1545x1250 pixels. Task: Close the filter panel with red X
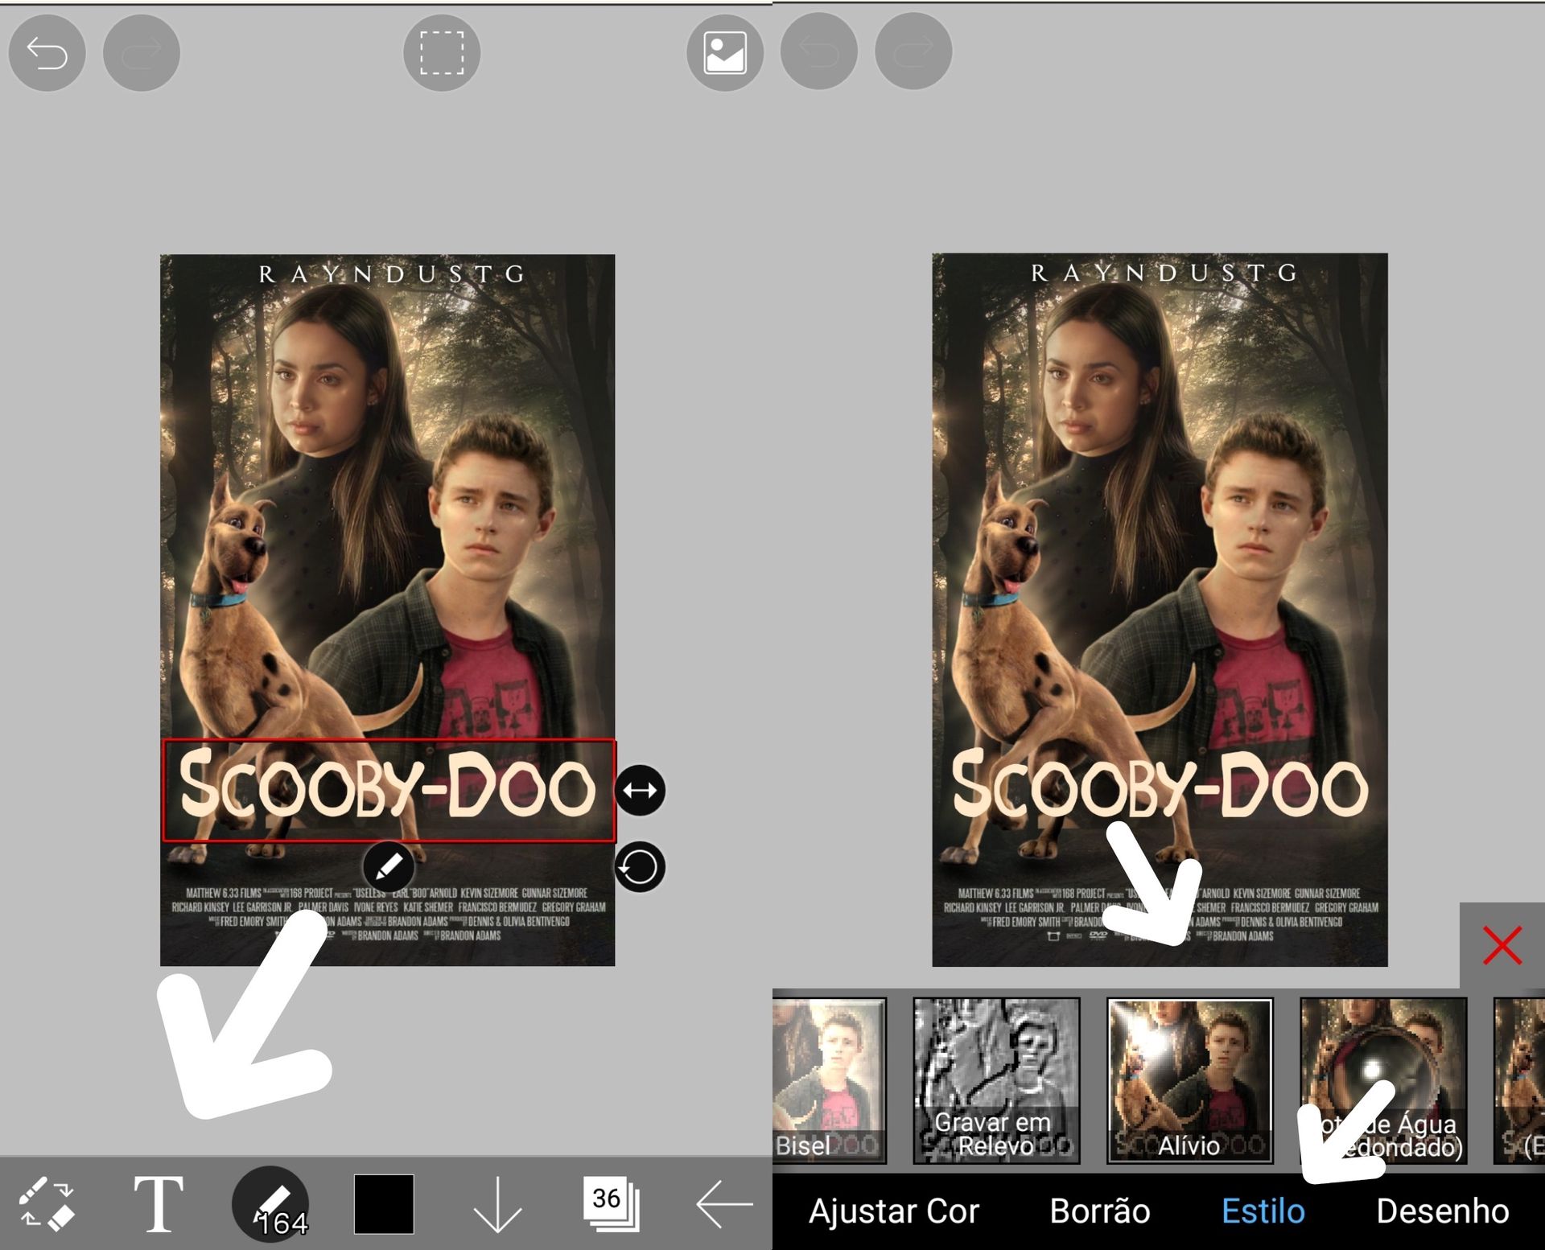(1502, 945)
